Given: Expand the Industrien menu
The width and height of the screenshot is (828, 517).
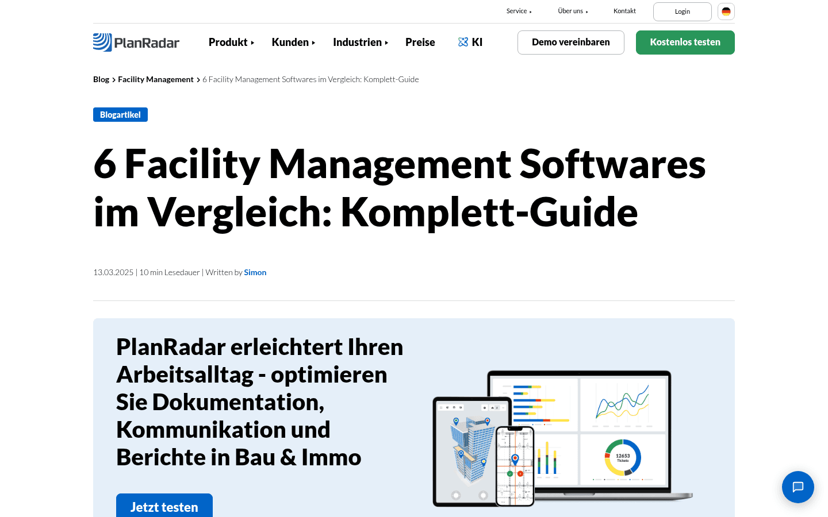Looking at the screenshot, I should tap(361, 42).
